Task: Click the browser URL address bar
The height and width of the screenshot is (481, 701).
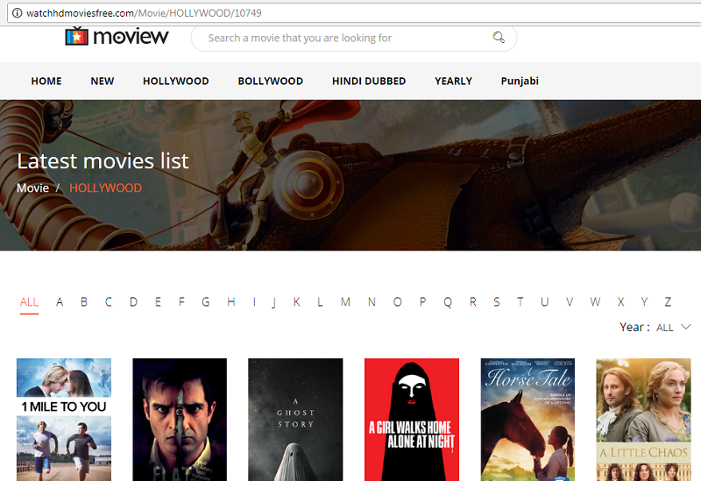Action: coord(353,13)
